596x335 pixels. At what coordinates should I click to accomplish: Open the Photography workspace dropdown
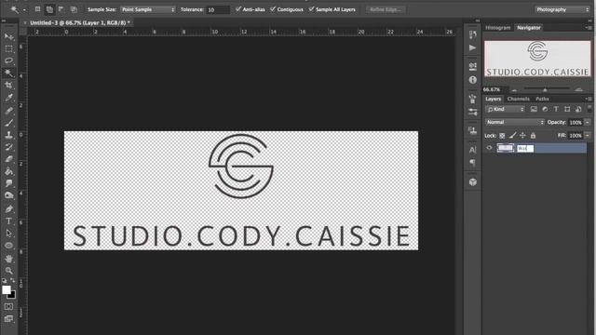pos(562,9)
